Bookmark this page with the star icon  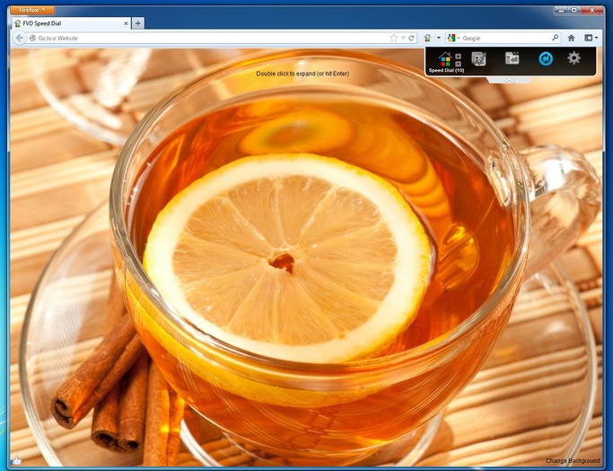pos(393,39)
